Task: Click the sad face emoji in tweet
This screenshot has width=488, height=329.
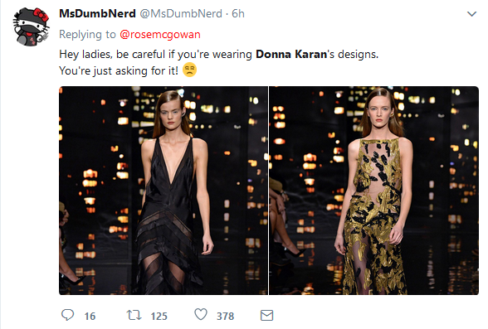Action: 189,70
